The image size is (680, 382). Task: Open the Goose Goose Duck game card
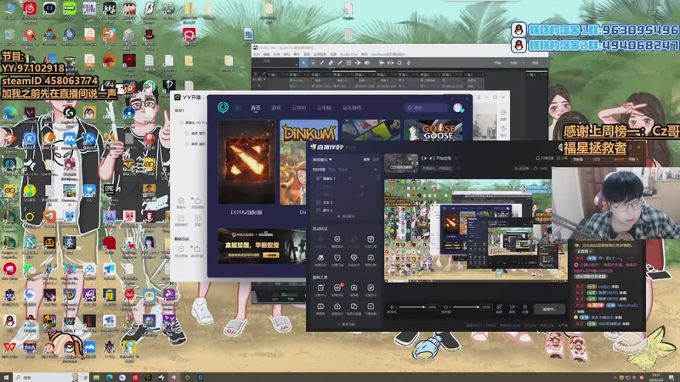point(433,130)
